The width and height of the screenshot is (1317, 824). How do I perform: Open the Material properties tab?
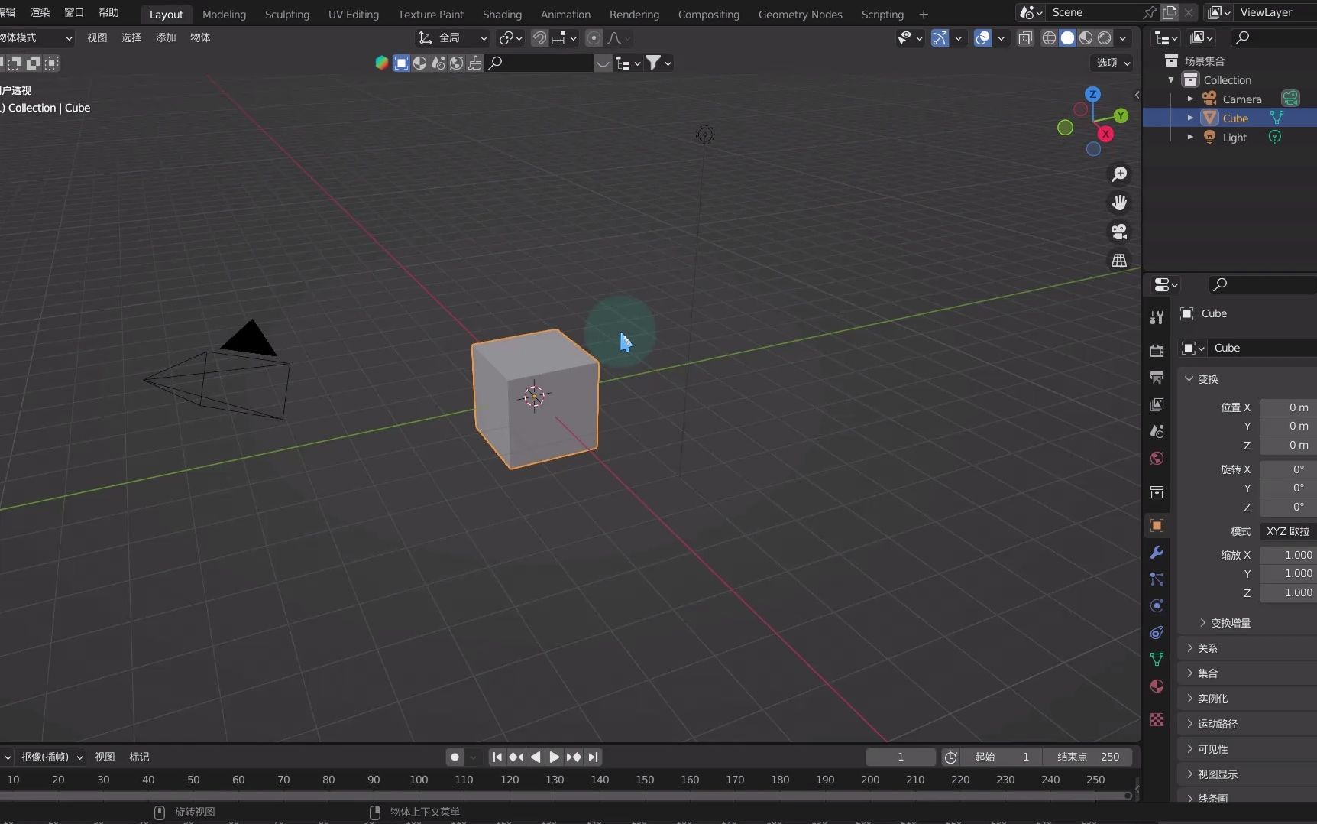[x=1157, y=686]
